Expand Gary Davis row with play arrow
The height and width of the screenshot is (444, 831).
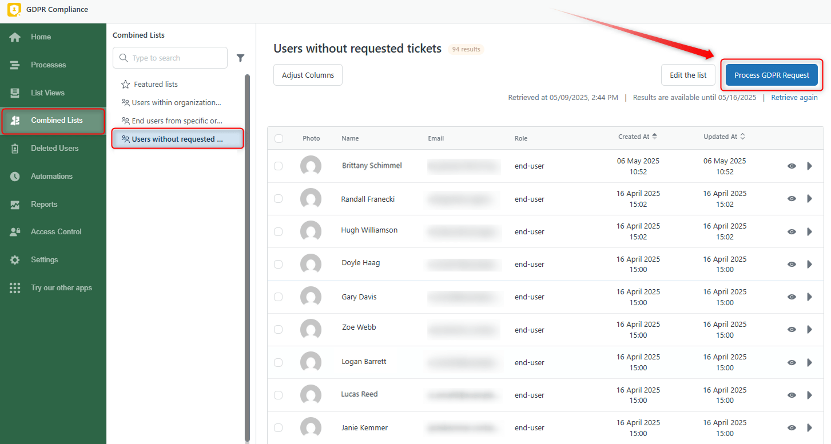click(x=809, y=297)
